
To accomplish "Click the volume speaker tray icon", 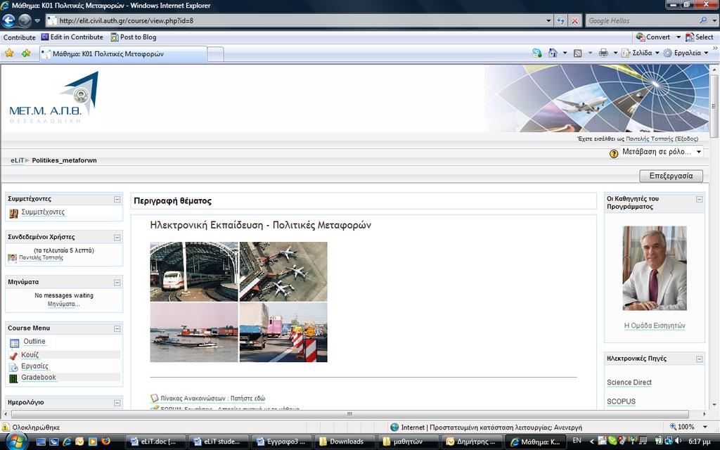I will (679, 441).
